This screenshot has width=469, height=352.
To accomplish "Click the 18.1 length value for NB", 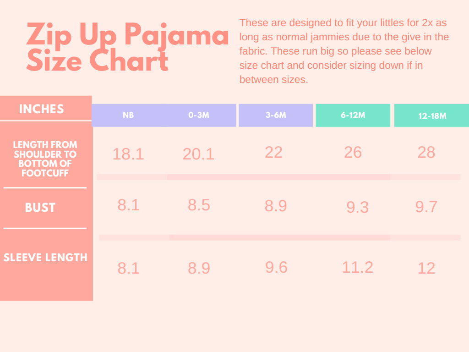I will pyautogui.click(x=128, y=154).
